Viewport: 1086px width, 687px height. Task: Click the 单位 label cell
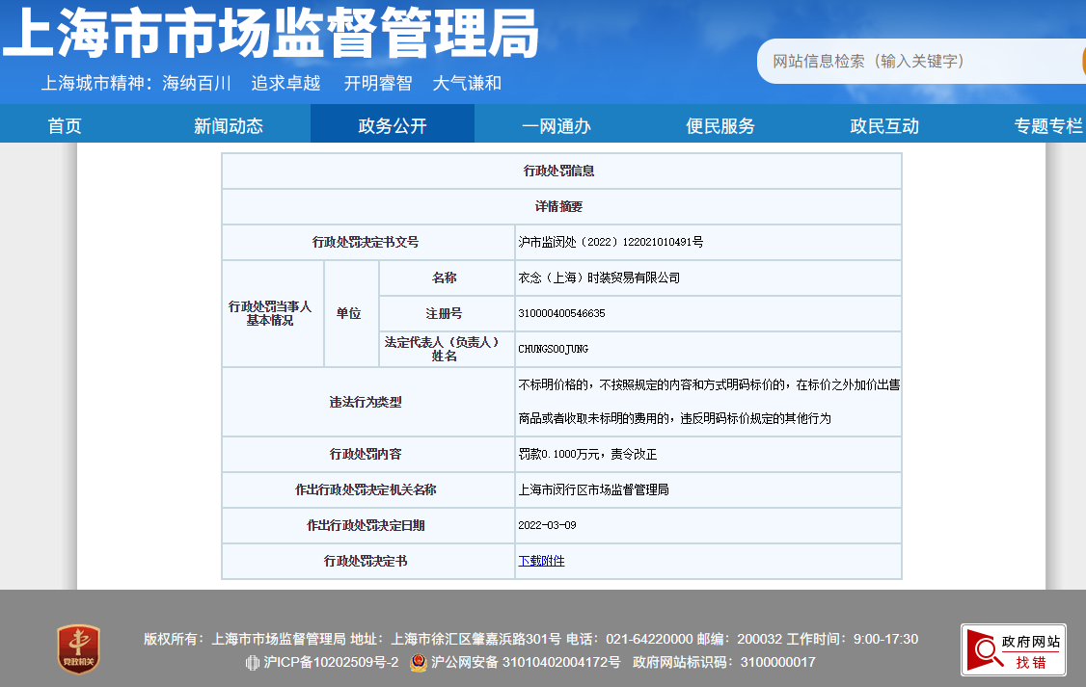coord(351,313)
